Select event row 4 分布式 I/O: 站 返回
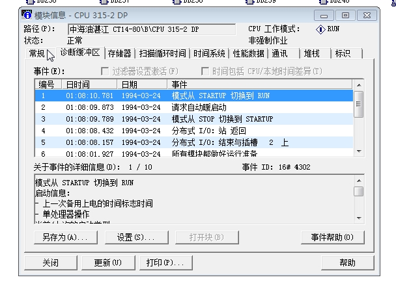The height and width of the screenshot is (284, 396). pyautogui.click(x=193, y=131)
